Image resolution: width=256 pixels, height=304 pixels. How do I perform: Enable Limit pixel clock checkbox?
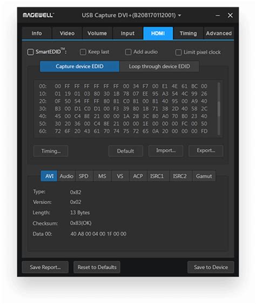coord(178,52)
